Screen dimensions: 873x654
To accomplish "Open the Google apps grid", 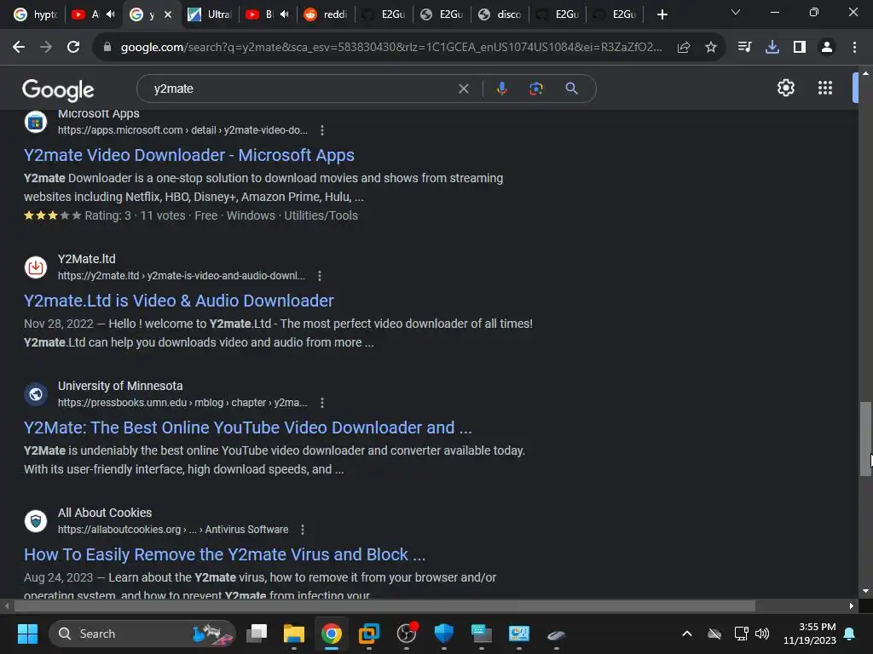I will [825, 88].
